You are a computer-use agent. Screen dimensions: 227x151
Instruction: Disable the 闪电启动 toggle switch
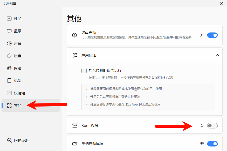[212, 35]
